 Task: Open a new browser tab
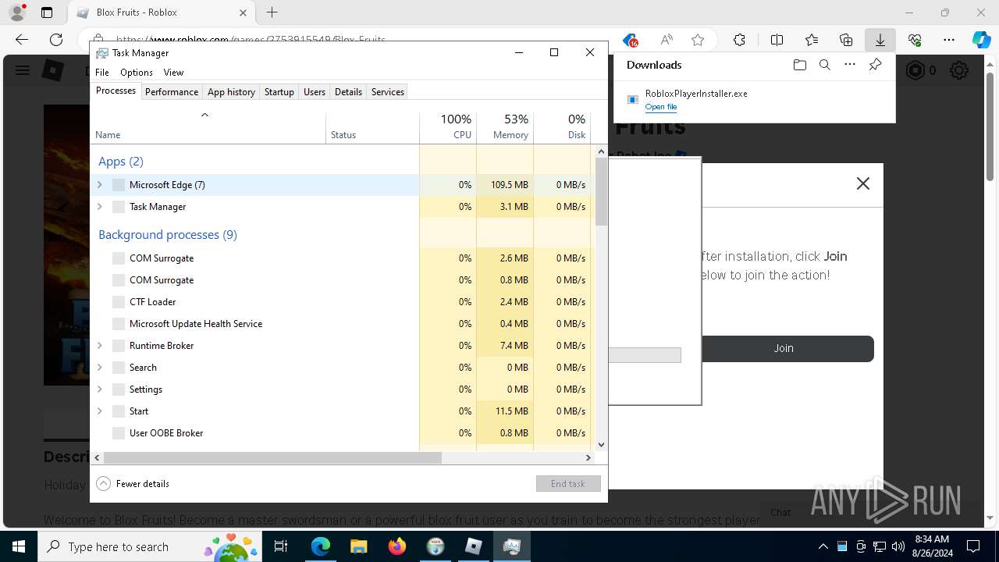pos(272,12)
